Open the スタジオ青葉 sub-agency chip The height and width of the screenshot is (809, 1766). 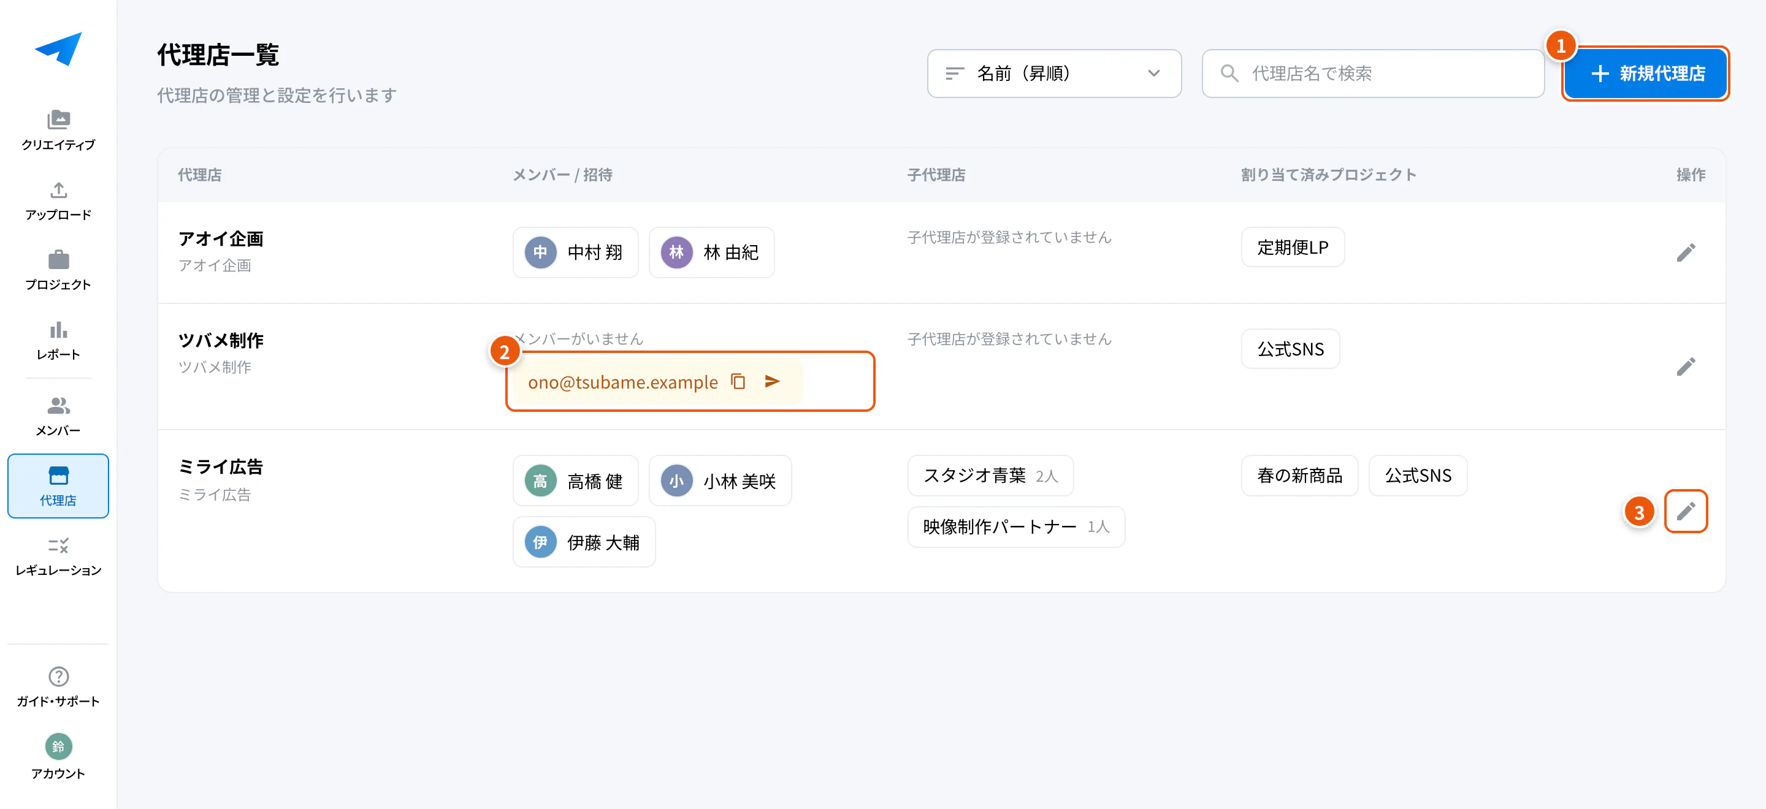click(990, 476)
